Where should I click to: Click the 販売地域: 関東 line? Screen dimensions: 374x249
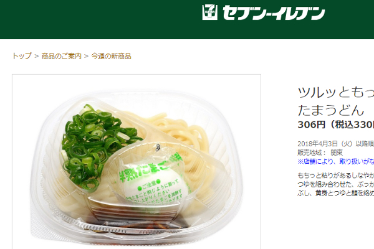(x=320, y=153)
